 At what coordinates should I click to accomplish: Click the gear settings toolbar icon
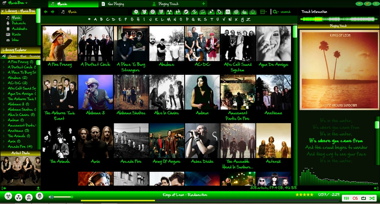[136, 12]
